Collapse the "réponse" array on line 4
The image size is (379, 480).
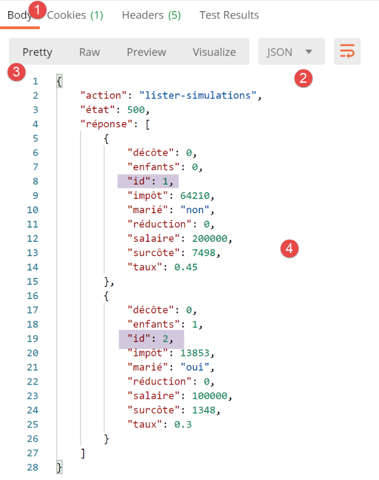48,124
